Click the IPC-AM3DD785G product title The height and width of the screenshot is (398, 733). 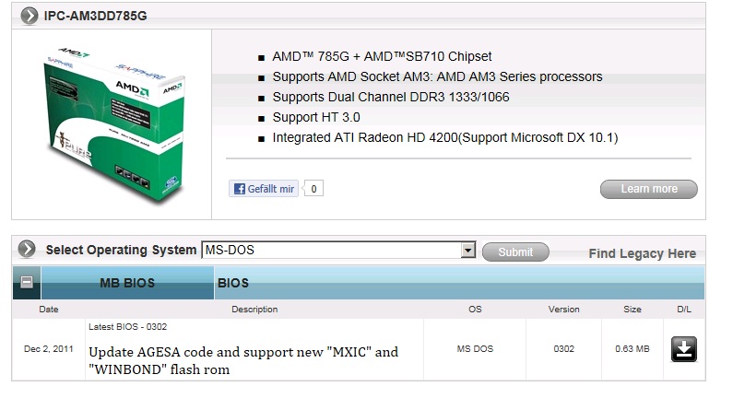pos(95,16)
